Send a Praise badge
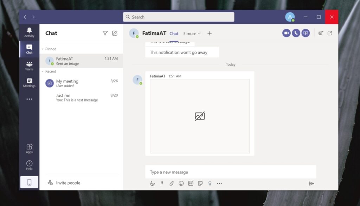The image size is (360, 206). coord(210,183)
